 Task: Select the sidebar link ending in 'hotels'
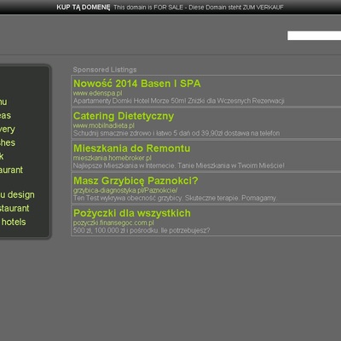click(x=13, y=222)
